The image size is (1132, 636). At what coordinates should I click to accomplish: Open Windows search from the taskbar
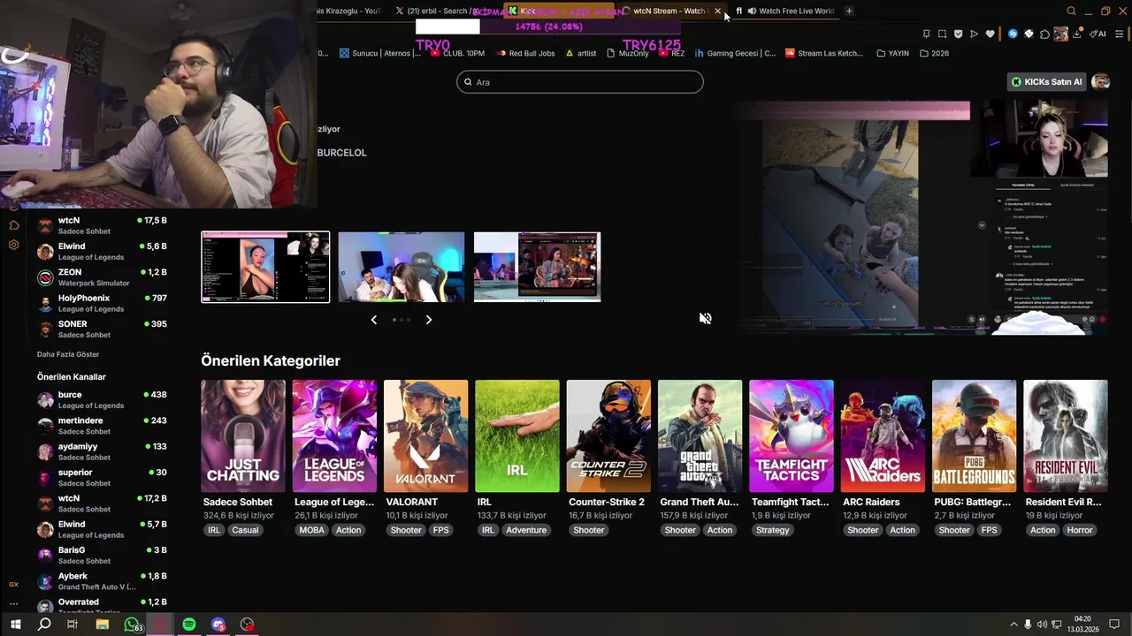pos(44,625)
